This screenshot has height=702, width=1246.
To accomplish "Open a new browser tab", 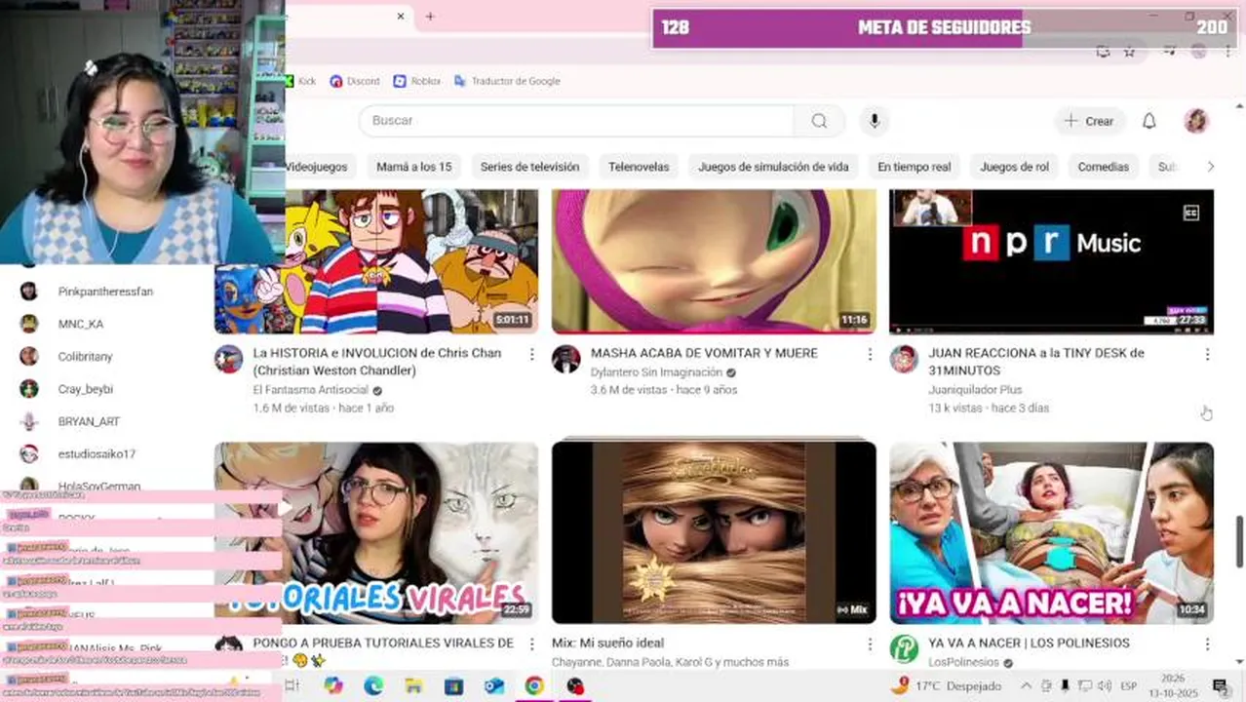I will [430, 17].
